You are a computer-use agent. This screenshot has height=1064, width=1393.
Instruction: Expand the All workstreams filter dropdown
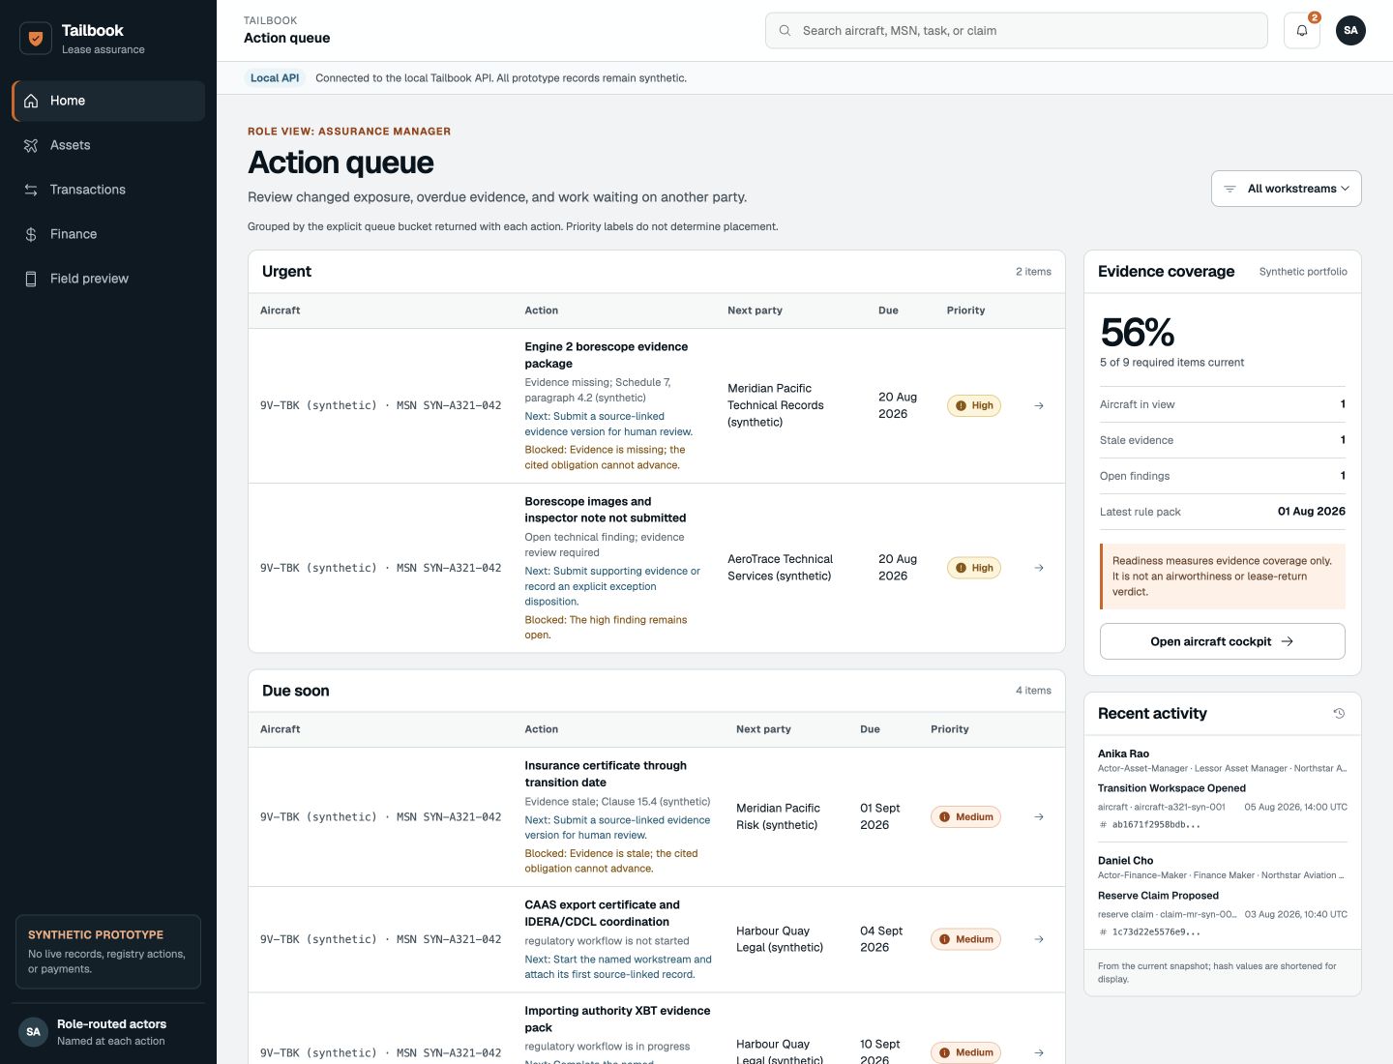tap(1286, 189)
